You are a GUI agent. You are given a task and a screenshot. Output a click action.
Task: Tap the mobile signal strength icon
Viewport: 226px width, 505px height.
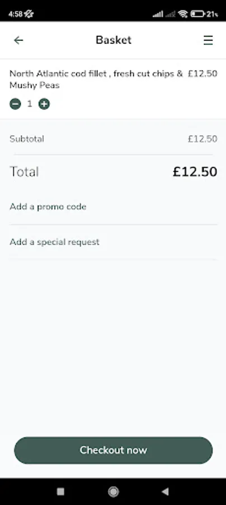(x=158, y=14)
